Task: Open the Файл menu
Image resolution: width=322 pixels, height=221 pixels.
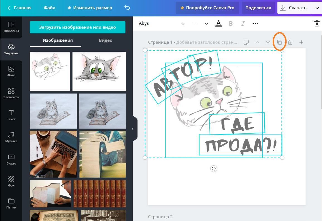Action: 49,8
